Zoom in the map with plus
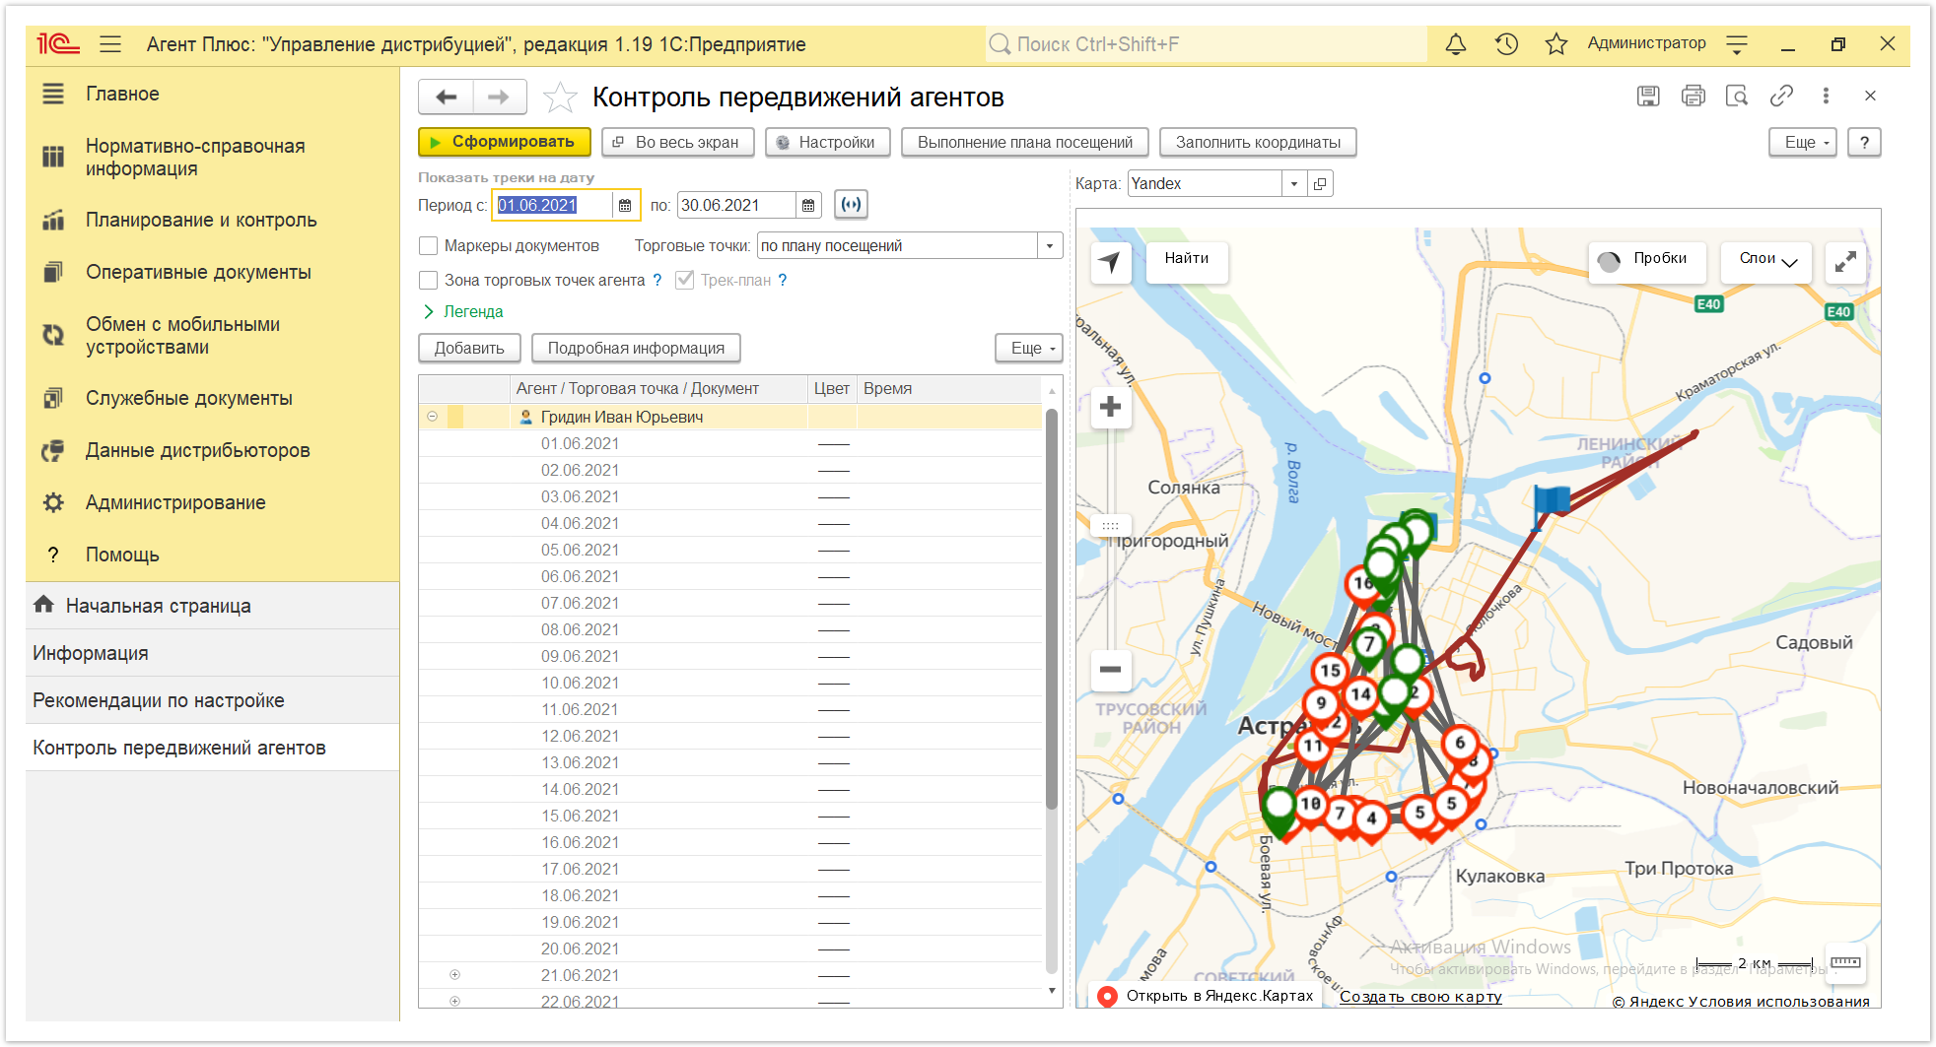This screenshot has width=1936, height=1047. [1111, 407]
